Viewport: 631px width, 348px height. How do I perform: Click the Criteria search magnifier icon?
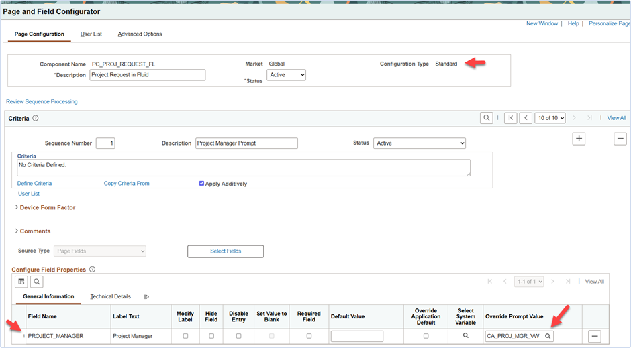pyautogui.click(x=486, y=118)
